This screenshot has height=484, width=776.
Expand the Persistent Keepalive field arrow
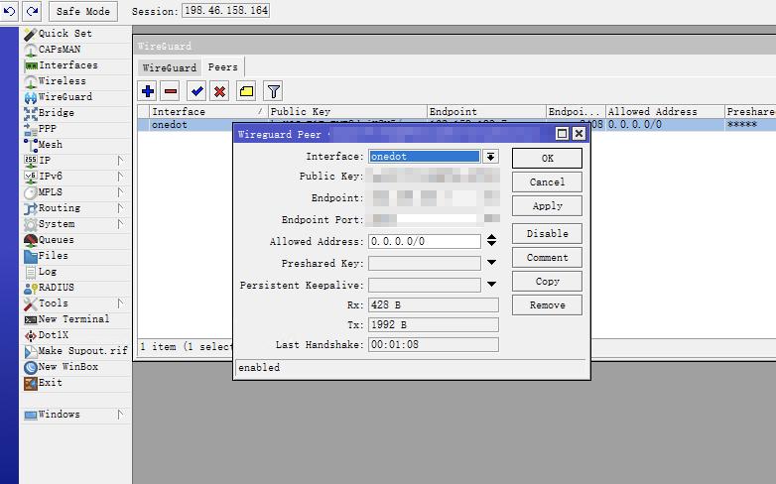pos(490,285)
